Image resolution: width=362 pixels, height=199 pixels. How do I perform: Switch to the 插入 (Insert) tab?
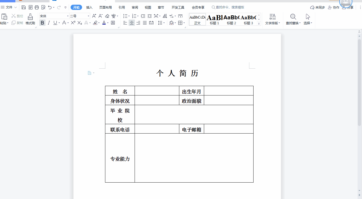(x=89, y=7)
